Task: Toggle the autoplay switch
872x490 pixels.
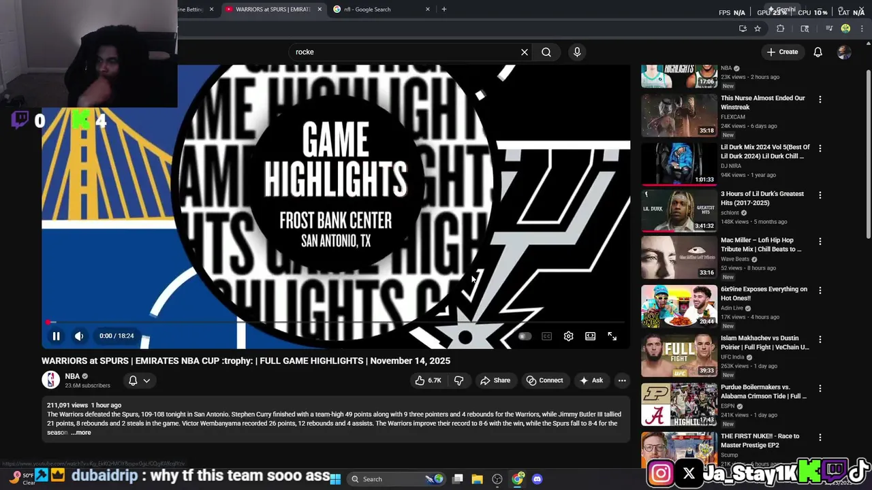Action: [x=523, y=336]
